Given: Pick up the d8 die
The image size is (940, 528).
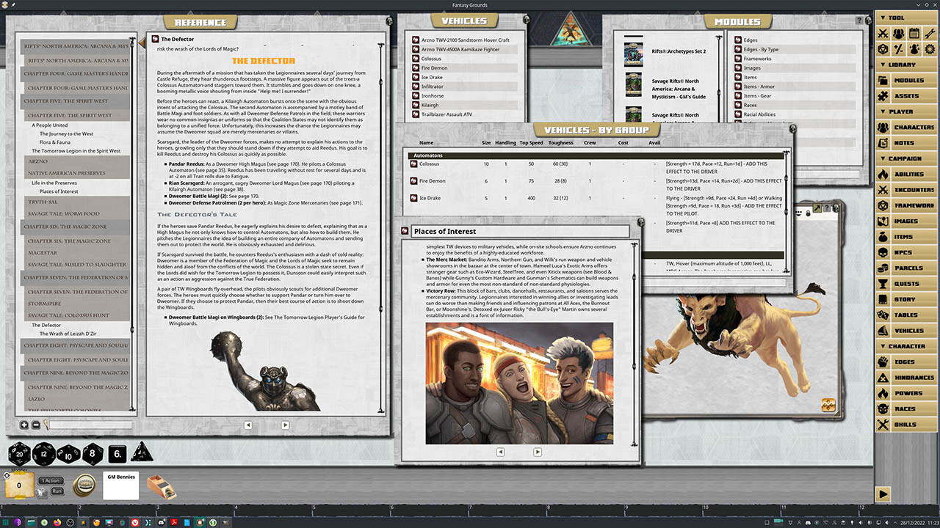Looking at the screenshot, I should tap(93, 455).
